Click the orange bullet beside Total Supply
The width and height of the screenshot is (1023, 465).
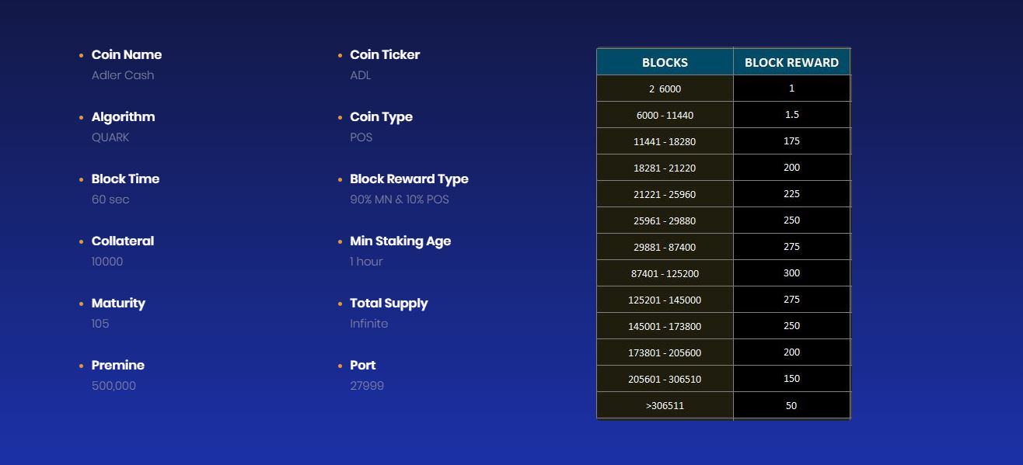[x=340, y=304]
